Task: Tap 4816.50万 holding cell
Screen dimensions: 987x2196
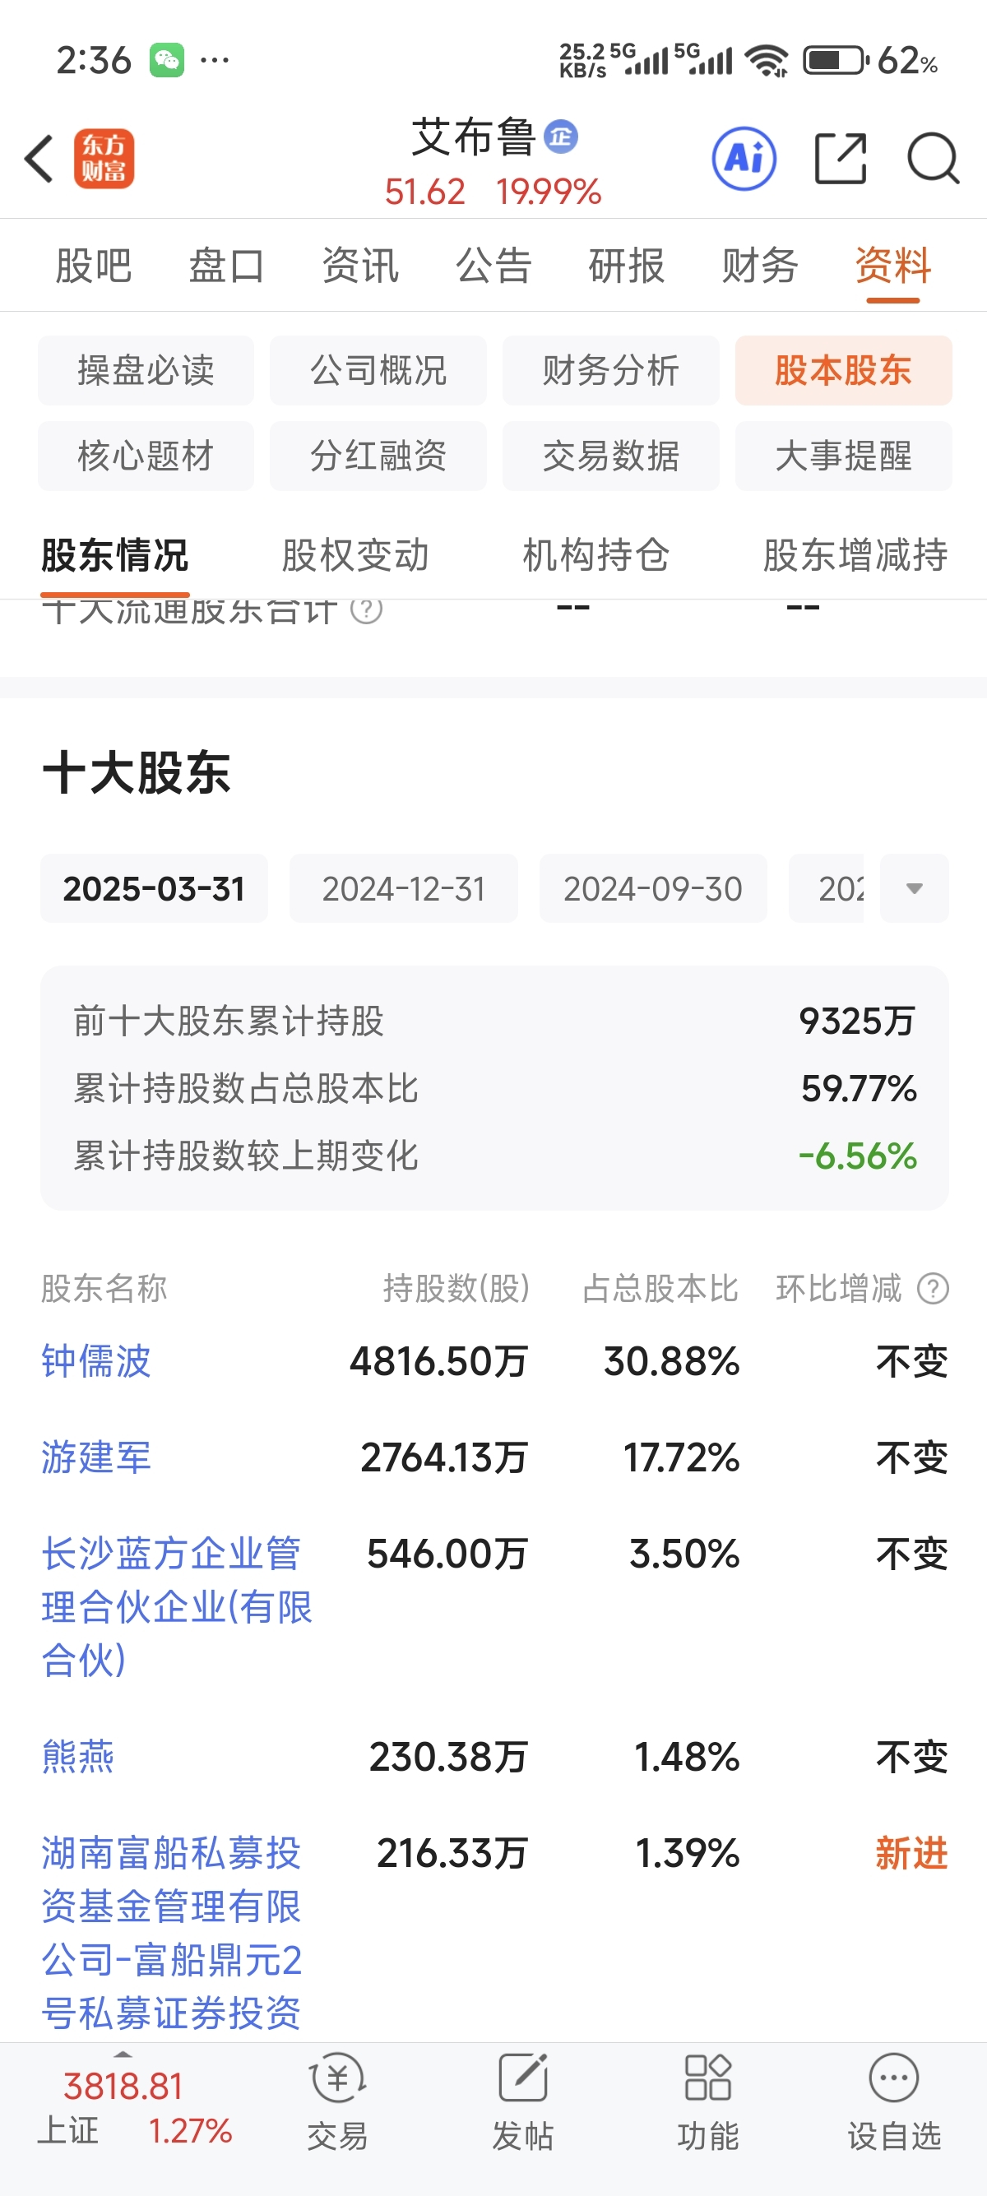Action: (x=439, y=1361)
